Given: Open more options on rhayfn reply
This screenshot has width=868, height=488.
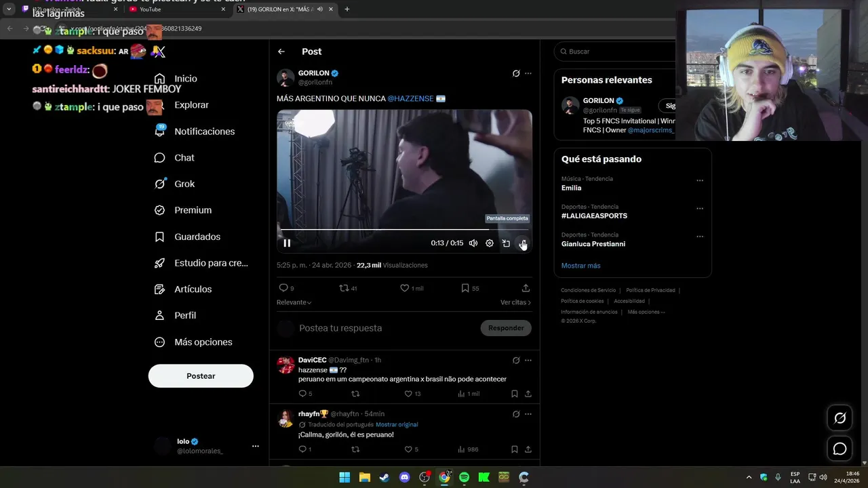Looking at the screenshot, I should (x=528, y=413).
